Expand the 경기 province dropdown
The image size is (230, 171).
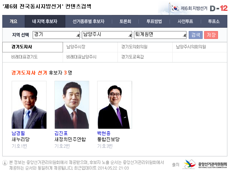click(56, 35)
